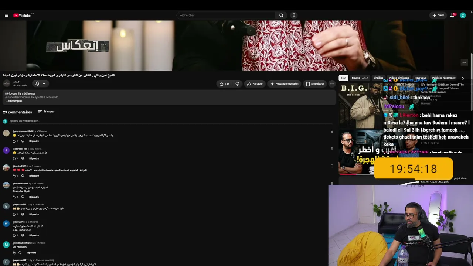Open the YouTube guide hamburger menu
The width and height of the screenshot is (473, 266).
pos(6,15)
